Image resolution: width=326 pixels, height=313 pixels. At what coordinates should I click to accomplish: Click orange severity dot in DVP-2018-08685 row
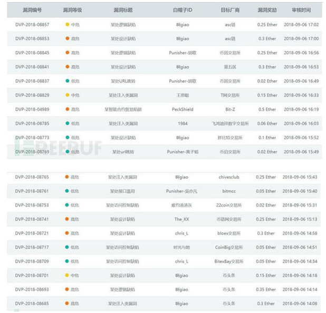tap(67, 304)
